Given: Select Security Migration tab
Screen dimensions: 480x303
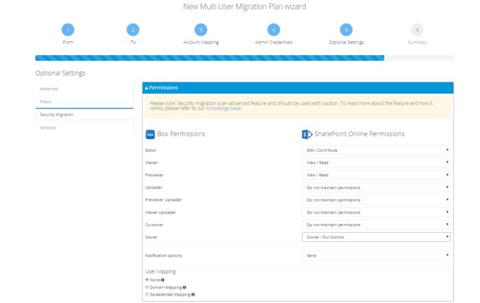Looking at the screenshot, I should (84, 114).
